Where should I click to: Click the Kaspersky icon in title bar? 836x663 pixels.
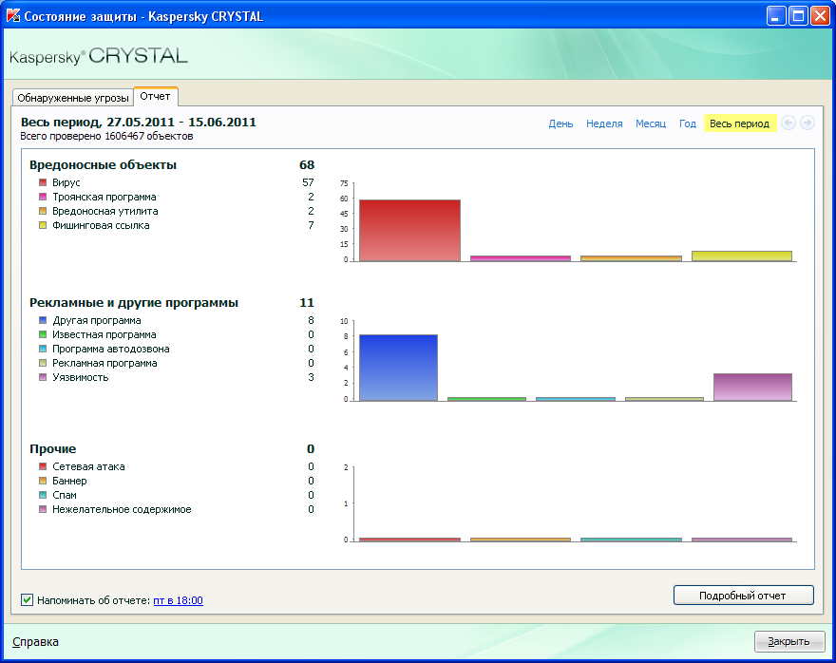coord(12,15)
